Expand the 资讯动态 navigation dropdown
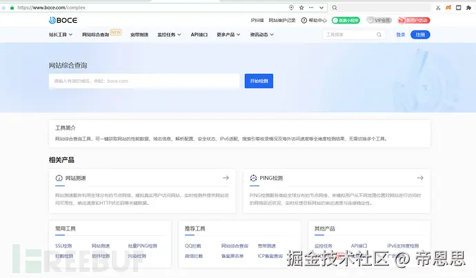The height and width of the screenshot is (278, 476). 261,34
